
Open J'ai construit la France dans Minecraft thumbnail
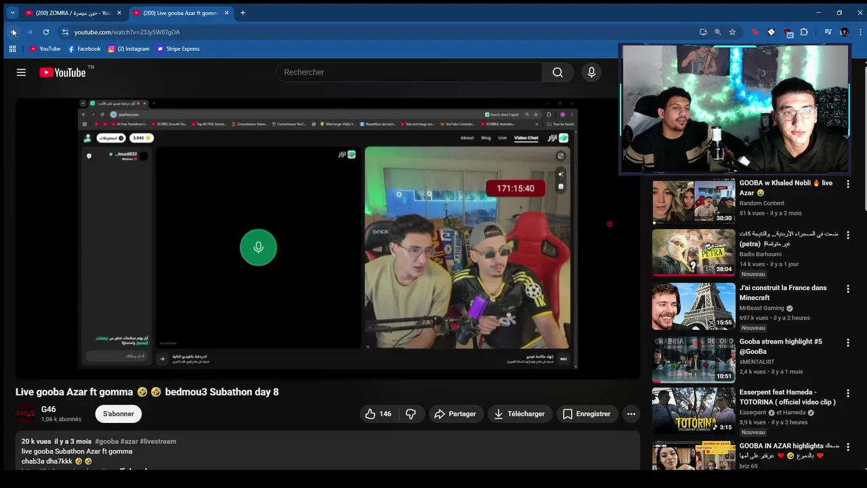pyautogui.click(x=693, y=306)
